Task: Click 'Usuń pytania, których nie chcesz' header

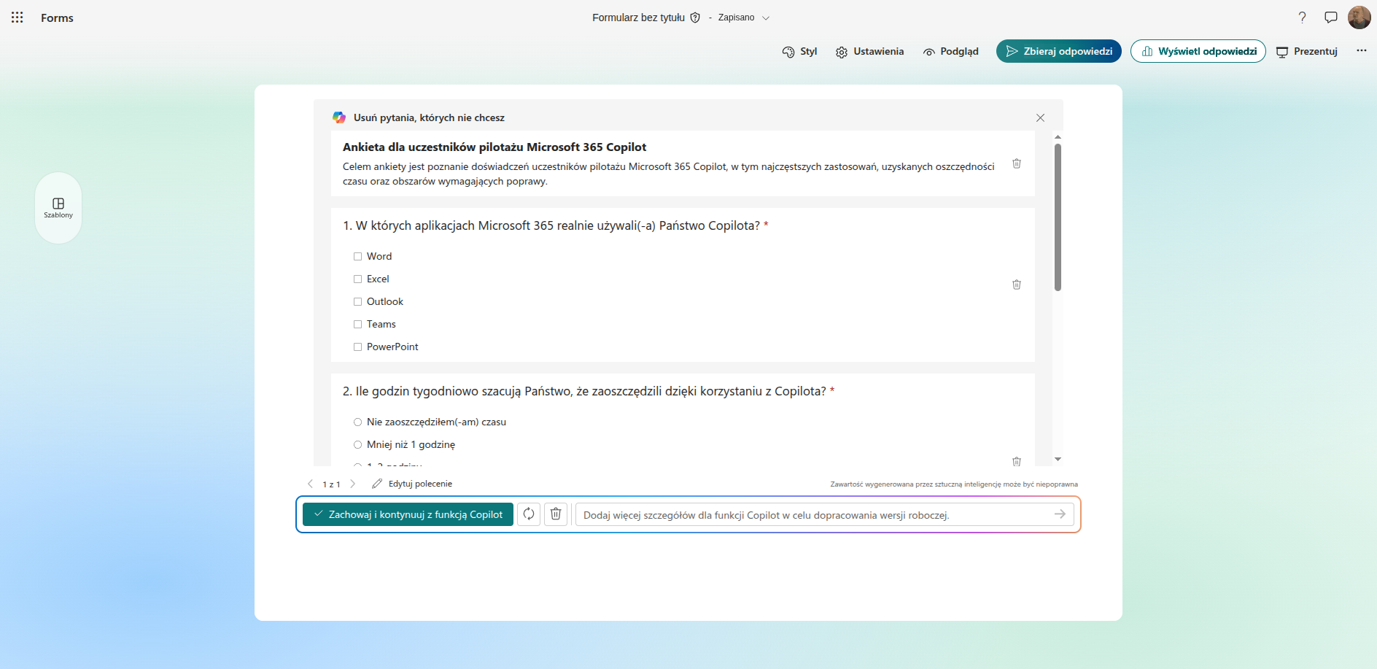Action: [x=429, y=117]
